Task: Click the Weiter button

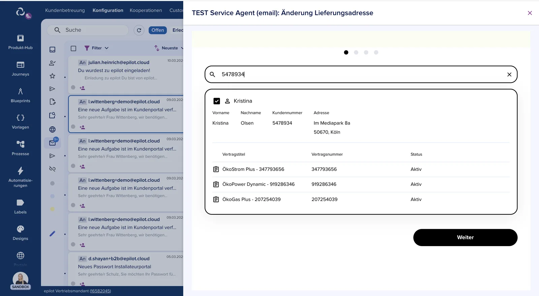Action: (x=465, y=237)
